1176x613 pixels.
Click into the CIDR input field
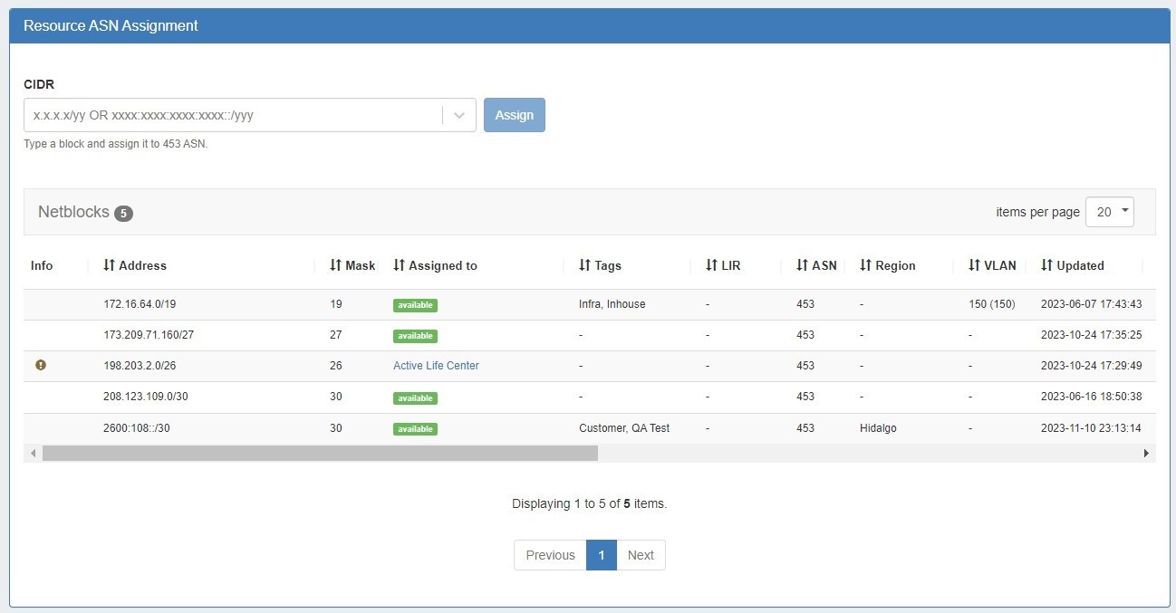233,115
